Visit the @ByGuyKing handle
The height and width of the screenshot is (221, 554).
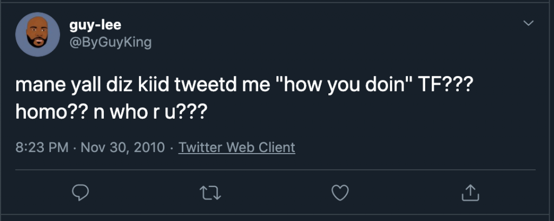[x=110, y=43]
